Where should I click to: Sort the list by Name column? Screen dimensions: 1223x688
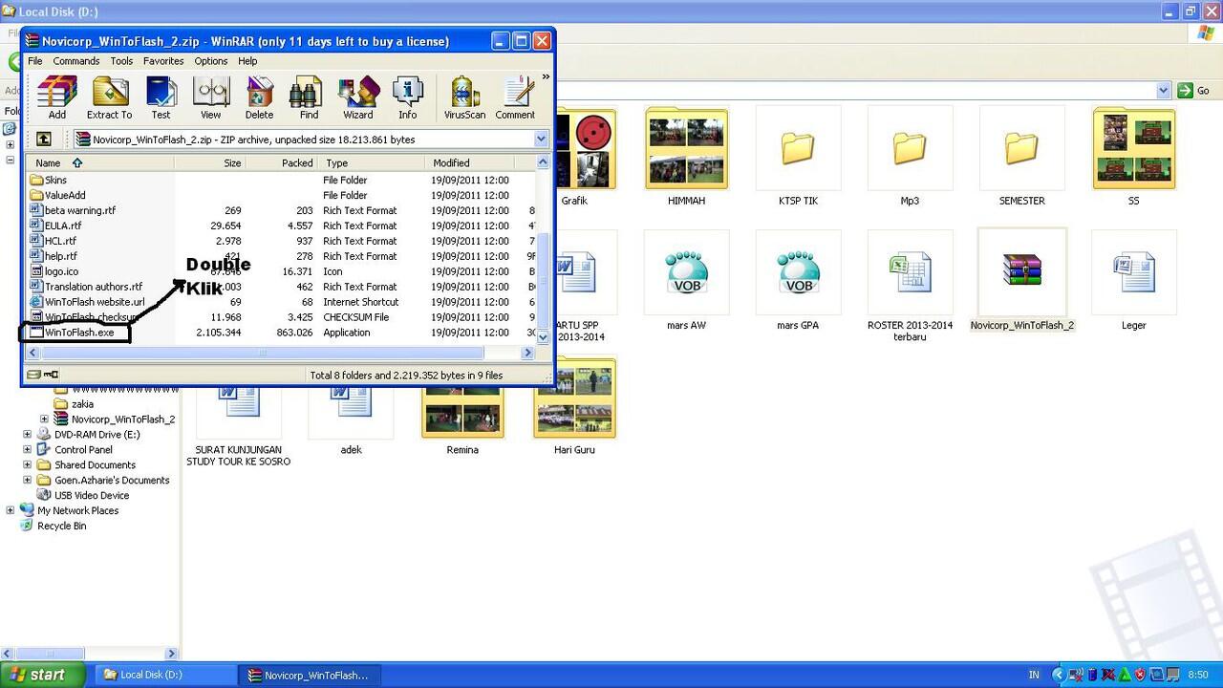(99, 162)
